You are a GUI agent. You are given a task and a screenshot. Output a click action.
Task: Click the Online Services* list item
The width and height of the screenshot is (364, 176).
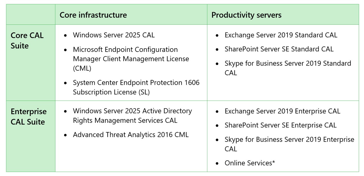click(x=250, y=163)
